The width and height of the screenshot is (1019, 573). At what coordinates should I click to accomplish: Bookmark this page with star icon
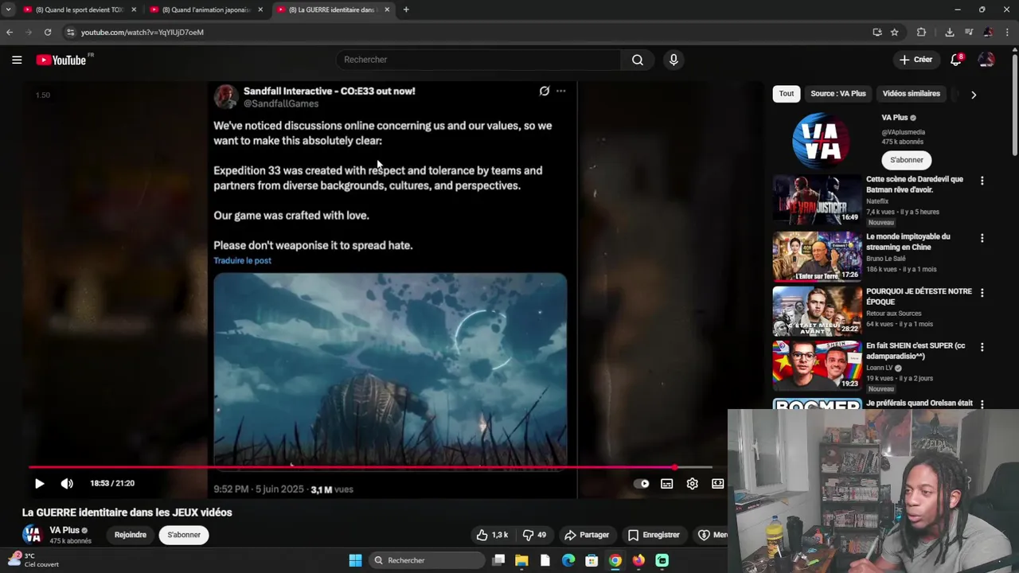(x=895, y=33)
